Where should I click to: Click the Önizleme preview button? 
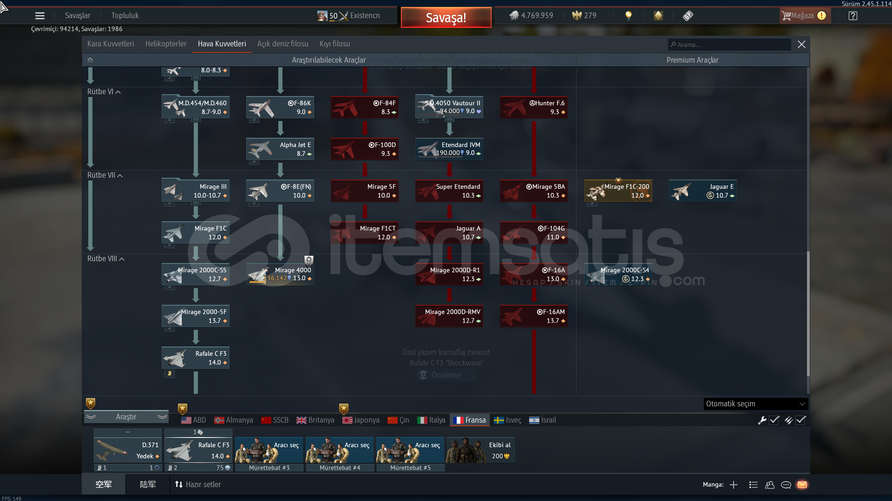446,375
